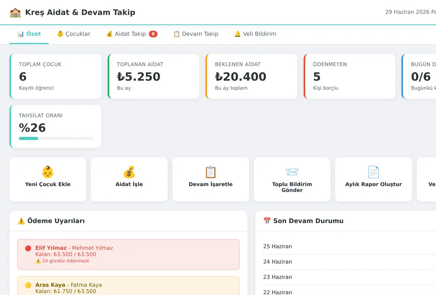Click the envelope icon on Toplu Bildirim Gönder
This screenshot has width=436, height=295.
tap(292, 172)
